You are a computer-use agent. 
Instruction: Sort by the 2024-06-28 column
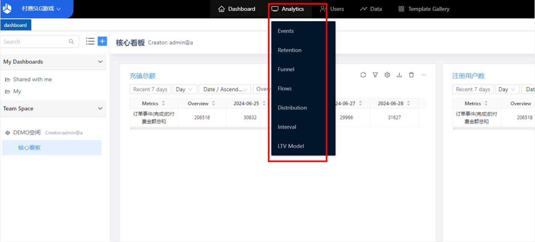coord(408,103)
